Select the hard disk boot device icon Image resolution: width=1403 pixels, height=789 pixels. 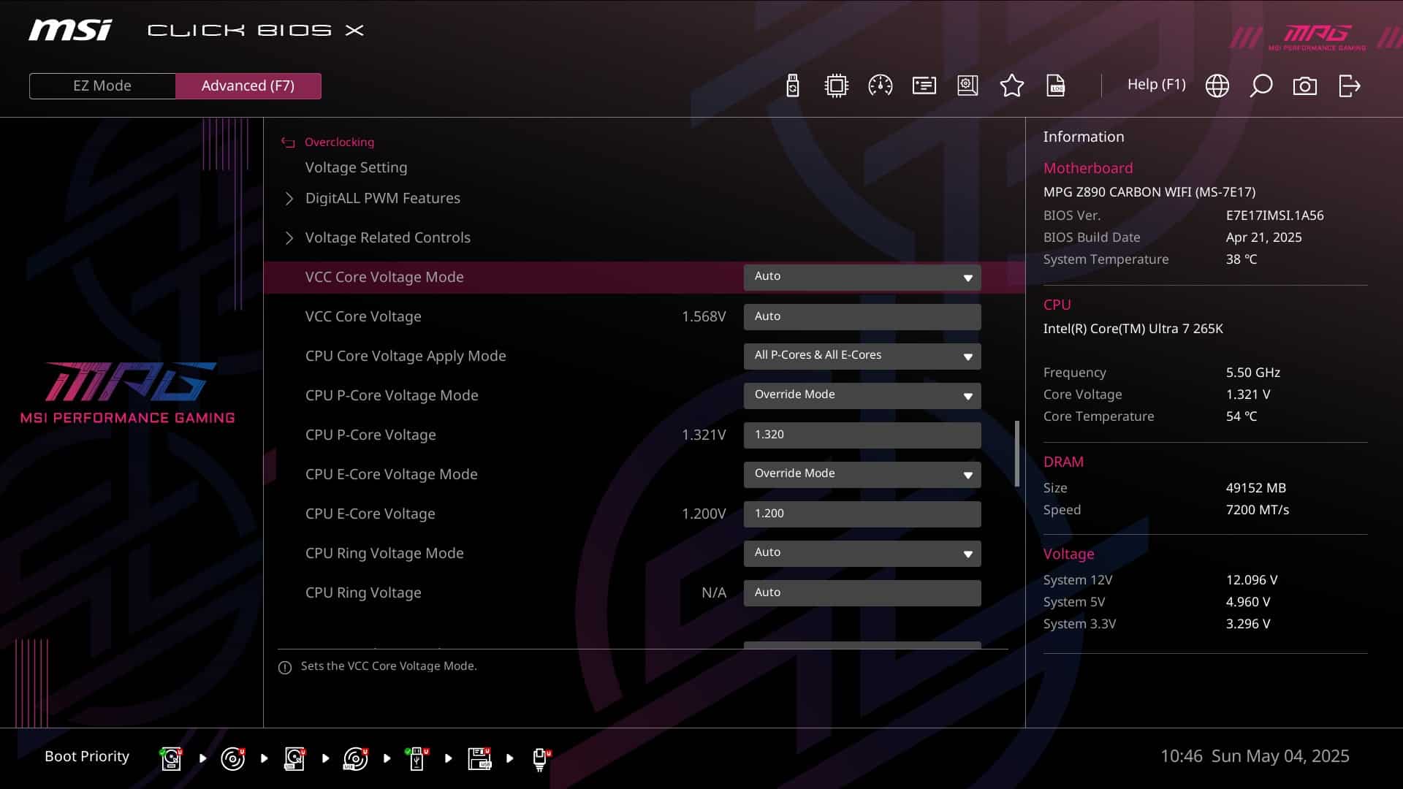point(171,758)
